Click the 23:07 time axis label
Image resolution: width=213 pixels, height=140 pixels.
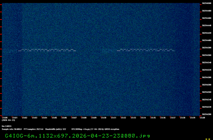(x=74, y=118)
